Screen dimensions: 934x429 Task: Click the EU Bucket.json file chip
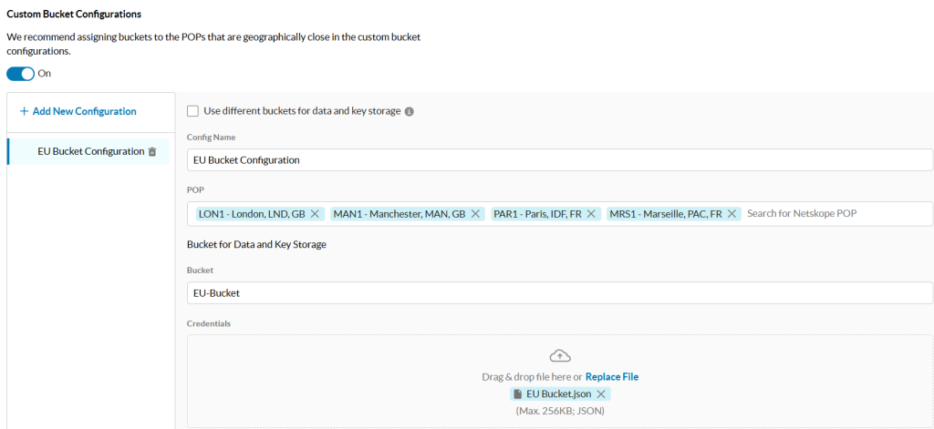[560, 393]
